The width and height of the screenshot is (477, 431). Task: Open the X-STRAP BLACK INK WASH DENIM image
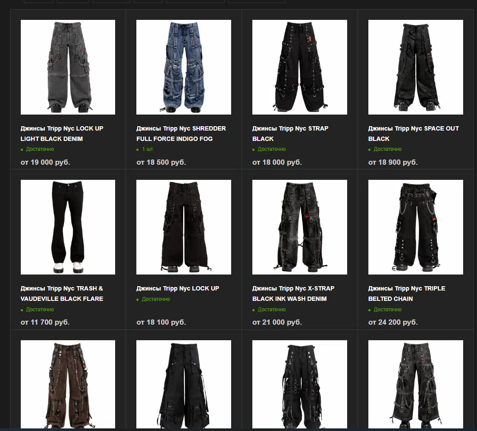[300, 227]
